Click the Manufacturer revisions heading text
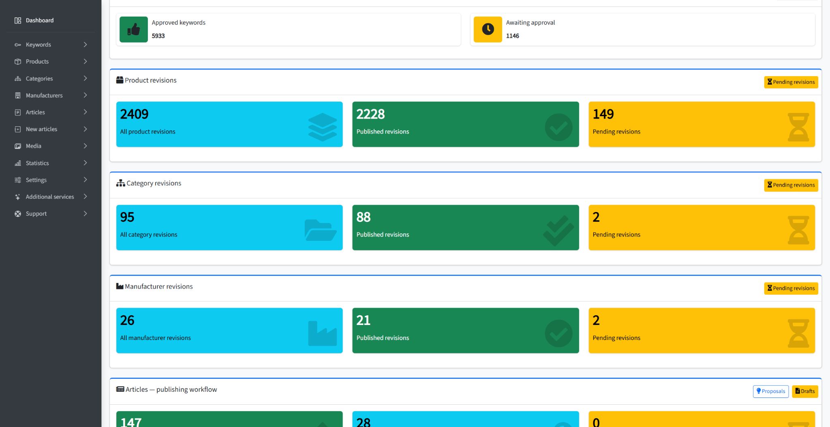The image size is (830, 427). click(158, 286)
